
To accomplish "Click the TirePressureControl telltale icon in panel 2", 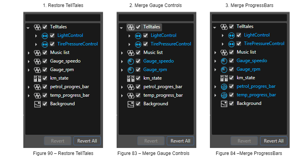I will click(x=138, y=44).
